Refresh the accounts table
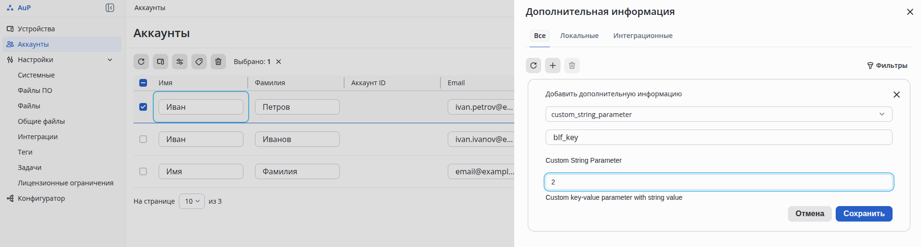The width and height of the screenshot is (921, 247). pos(141,62)
